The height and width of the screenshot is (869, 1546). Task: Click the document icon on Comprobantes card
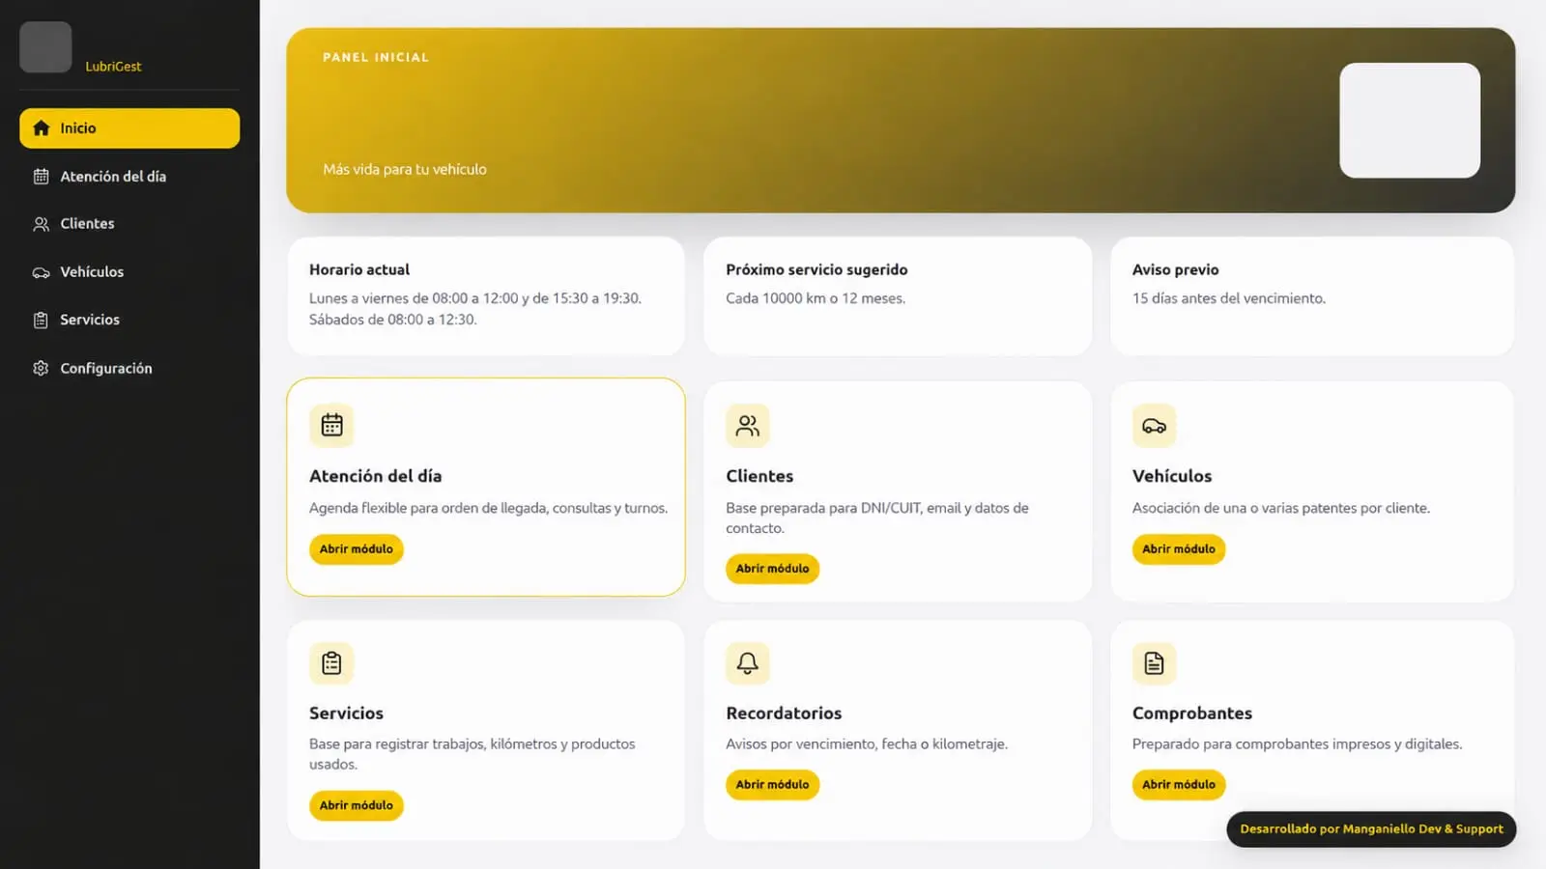pyautogui.click(x=1154, y=663)
